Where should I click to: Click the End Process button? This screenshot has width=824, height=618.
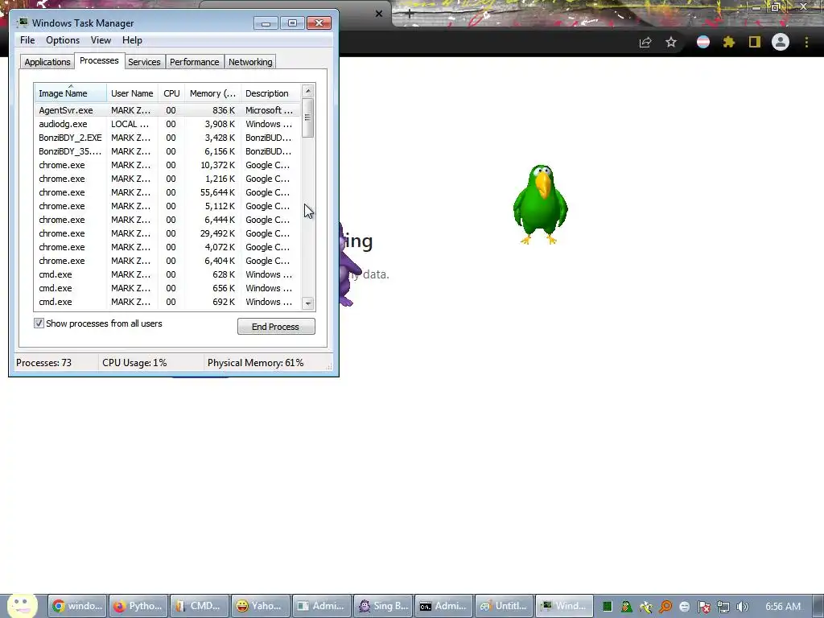(276, 327)
